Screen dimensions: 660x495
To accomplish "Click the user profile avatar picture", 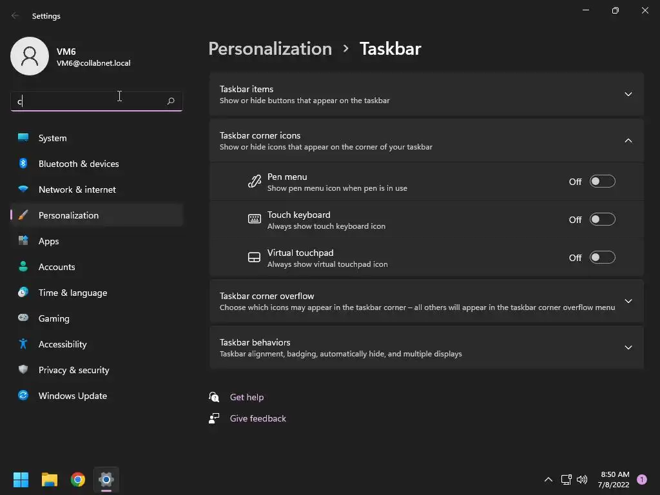I will click(30, 56).
